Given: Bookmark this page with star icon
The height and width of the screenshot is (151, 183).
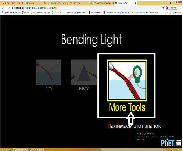Looking at the screenshot, I should [163, 8].
